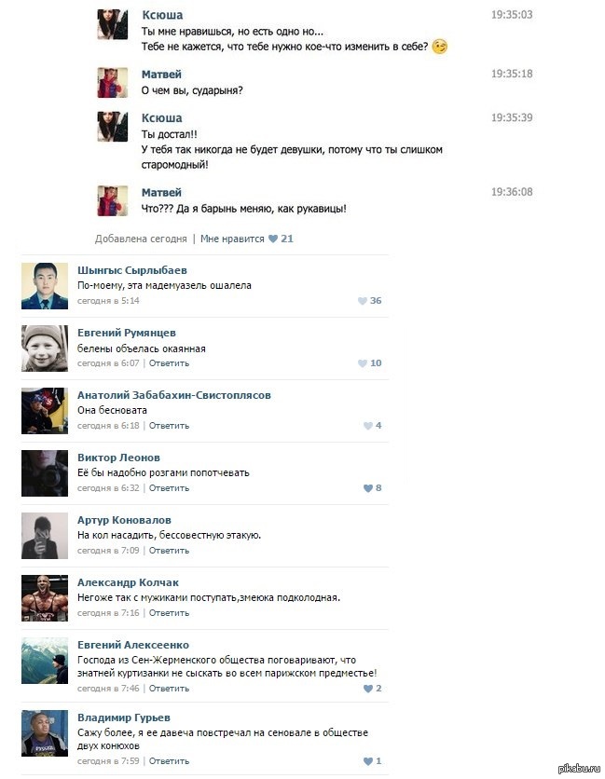Open Александр Колчак's profile name link
Viewport: 605px width, 779px height.
128,582
